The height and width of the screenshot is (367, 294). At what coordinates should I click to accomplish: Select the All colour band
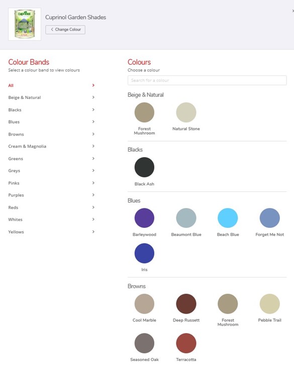coord(51,85)
